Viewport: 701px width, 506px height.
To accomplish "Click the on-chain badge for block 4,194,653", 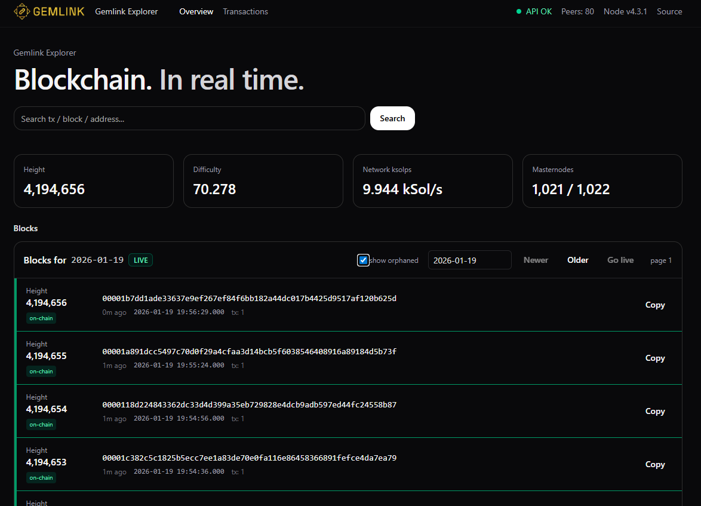I will coord(41,477).
